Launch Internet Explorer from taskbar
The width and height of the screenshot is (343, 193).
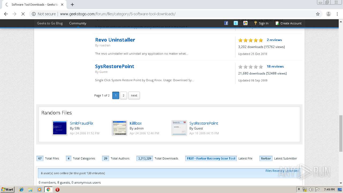(21, 190)
